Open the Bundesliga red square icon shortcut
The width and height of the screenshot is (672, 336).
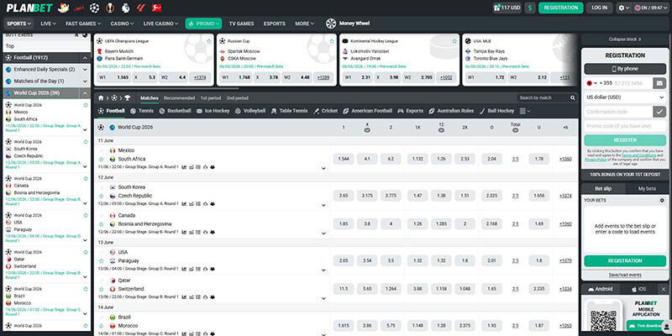[157, 8]
